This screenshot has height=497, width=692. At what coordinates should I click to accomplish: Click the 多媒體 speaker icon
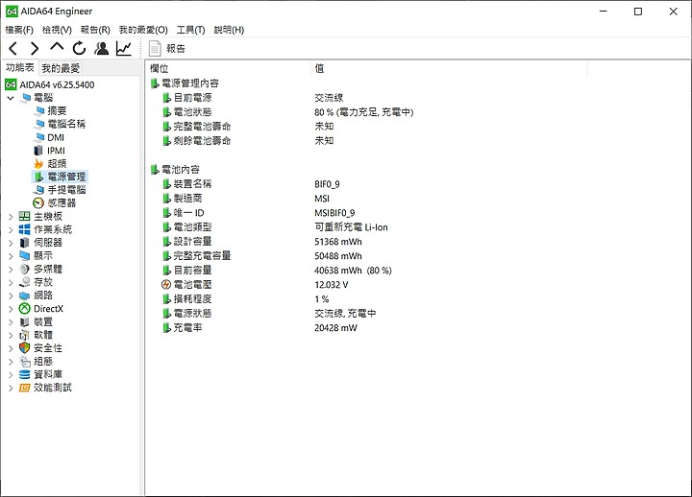25,269
